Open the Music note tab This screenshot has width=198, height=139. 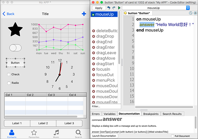point(56,133)
